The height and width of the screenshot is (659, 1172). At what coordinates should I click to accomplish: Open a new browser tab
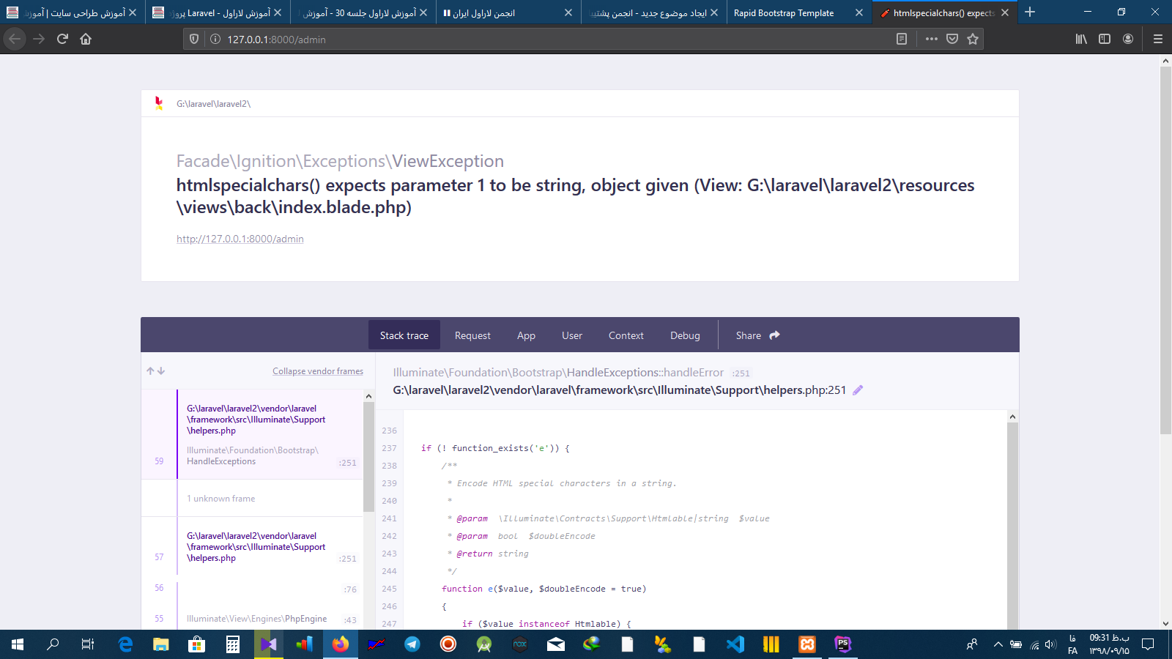[x=1030, y=12]
